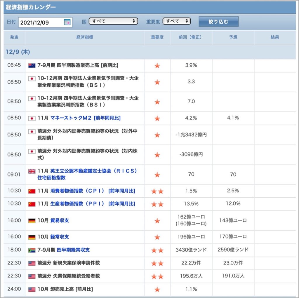299x298 pixels.
Task: Click the 7-9月期 四半期製造業売上高 indicator name
Action: pos(78,65)
